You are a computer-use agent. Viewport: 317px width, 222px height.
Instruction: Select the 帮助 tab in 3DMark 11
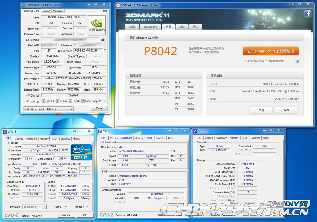pos(182,27)
